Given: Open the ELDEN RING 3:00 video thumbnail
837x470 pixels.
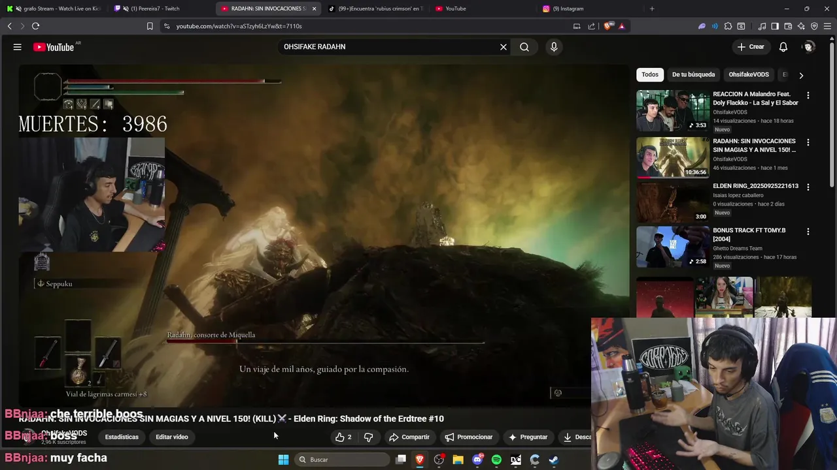Looking at the screenshot, I should click(673, 202).
